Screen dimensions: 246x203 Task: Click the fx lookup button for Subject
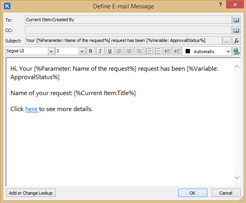236,41
